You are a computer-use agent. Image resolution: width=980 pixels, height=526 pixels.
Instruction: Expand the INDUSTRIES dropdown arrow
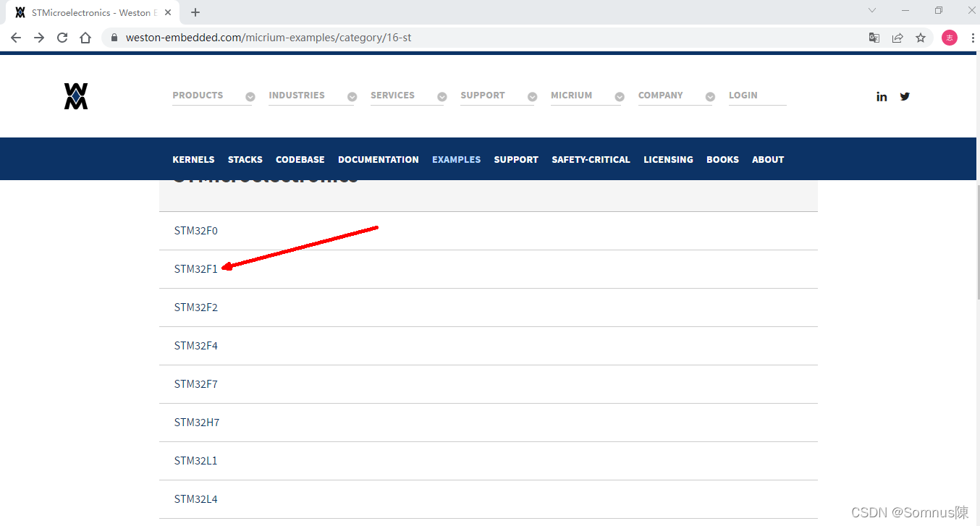click(352, 96)
